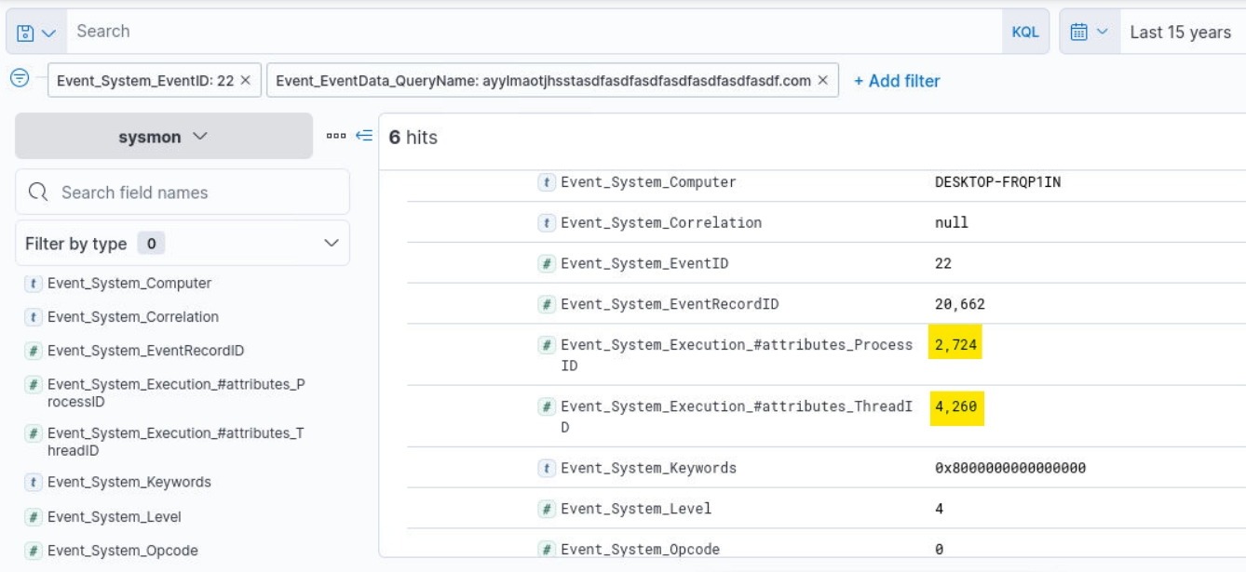Open the Last 15 years time range

pyautogui.click(x=1180, y=32)
